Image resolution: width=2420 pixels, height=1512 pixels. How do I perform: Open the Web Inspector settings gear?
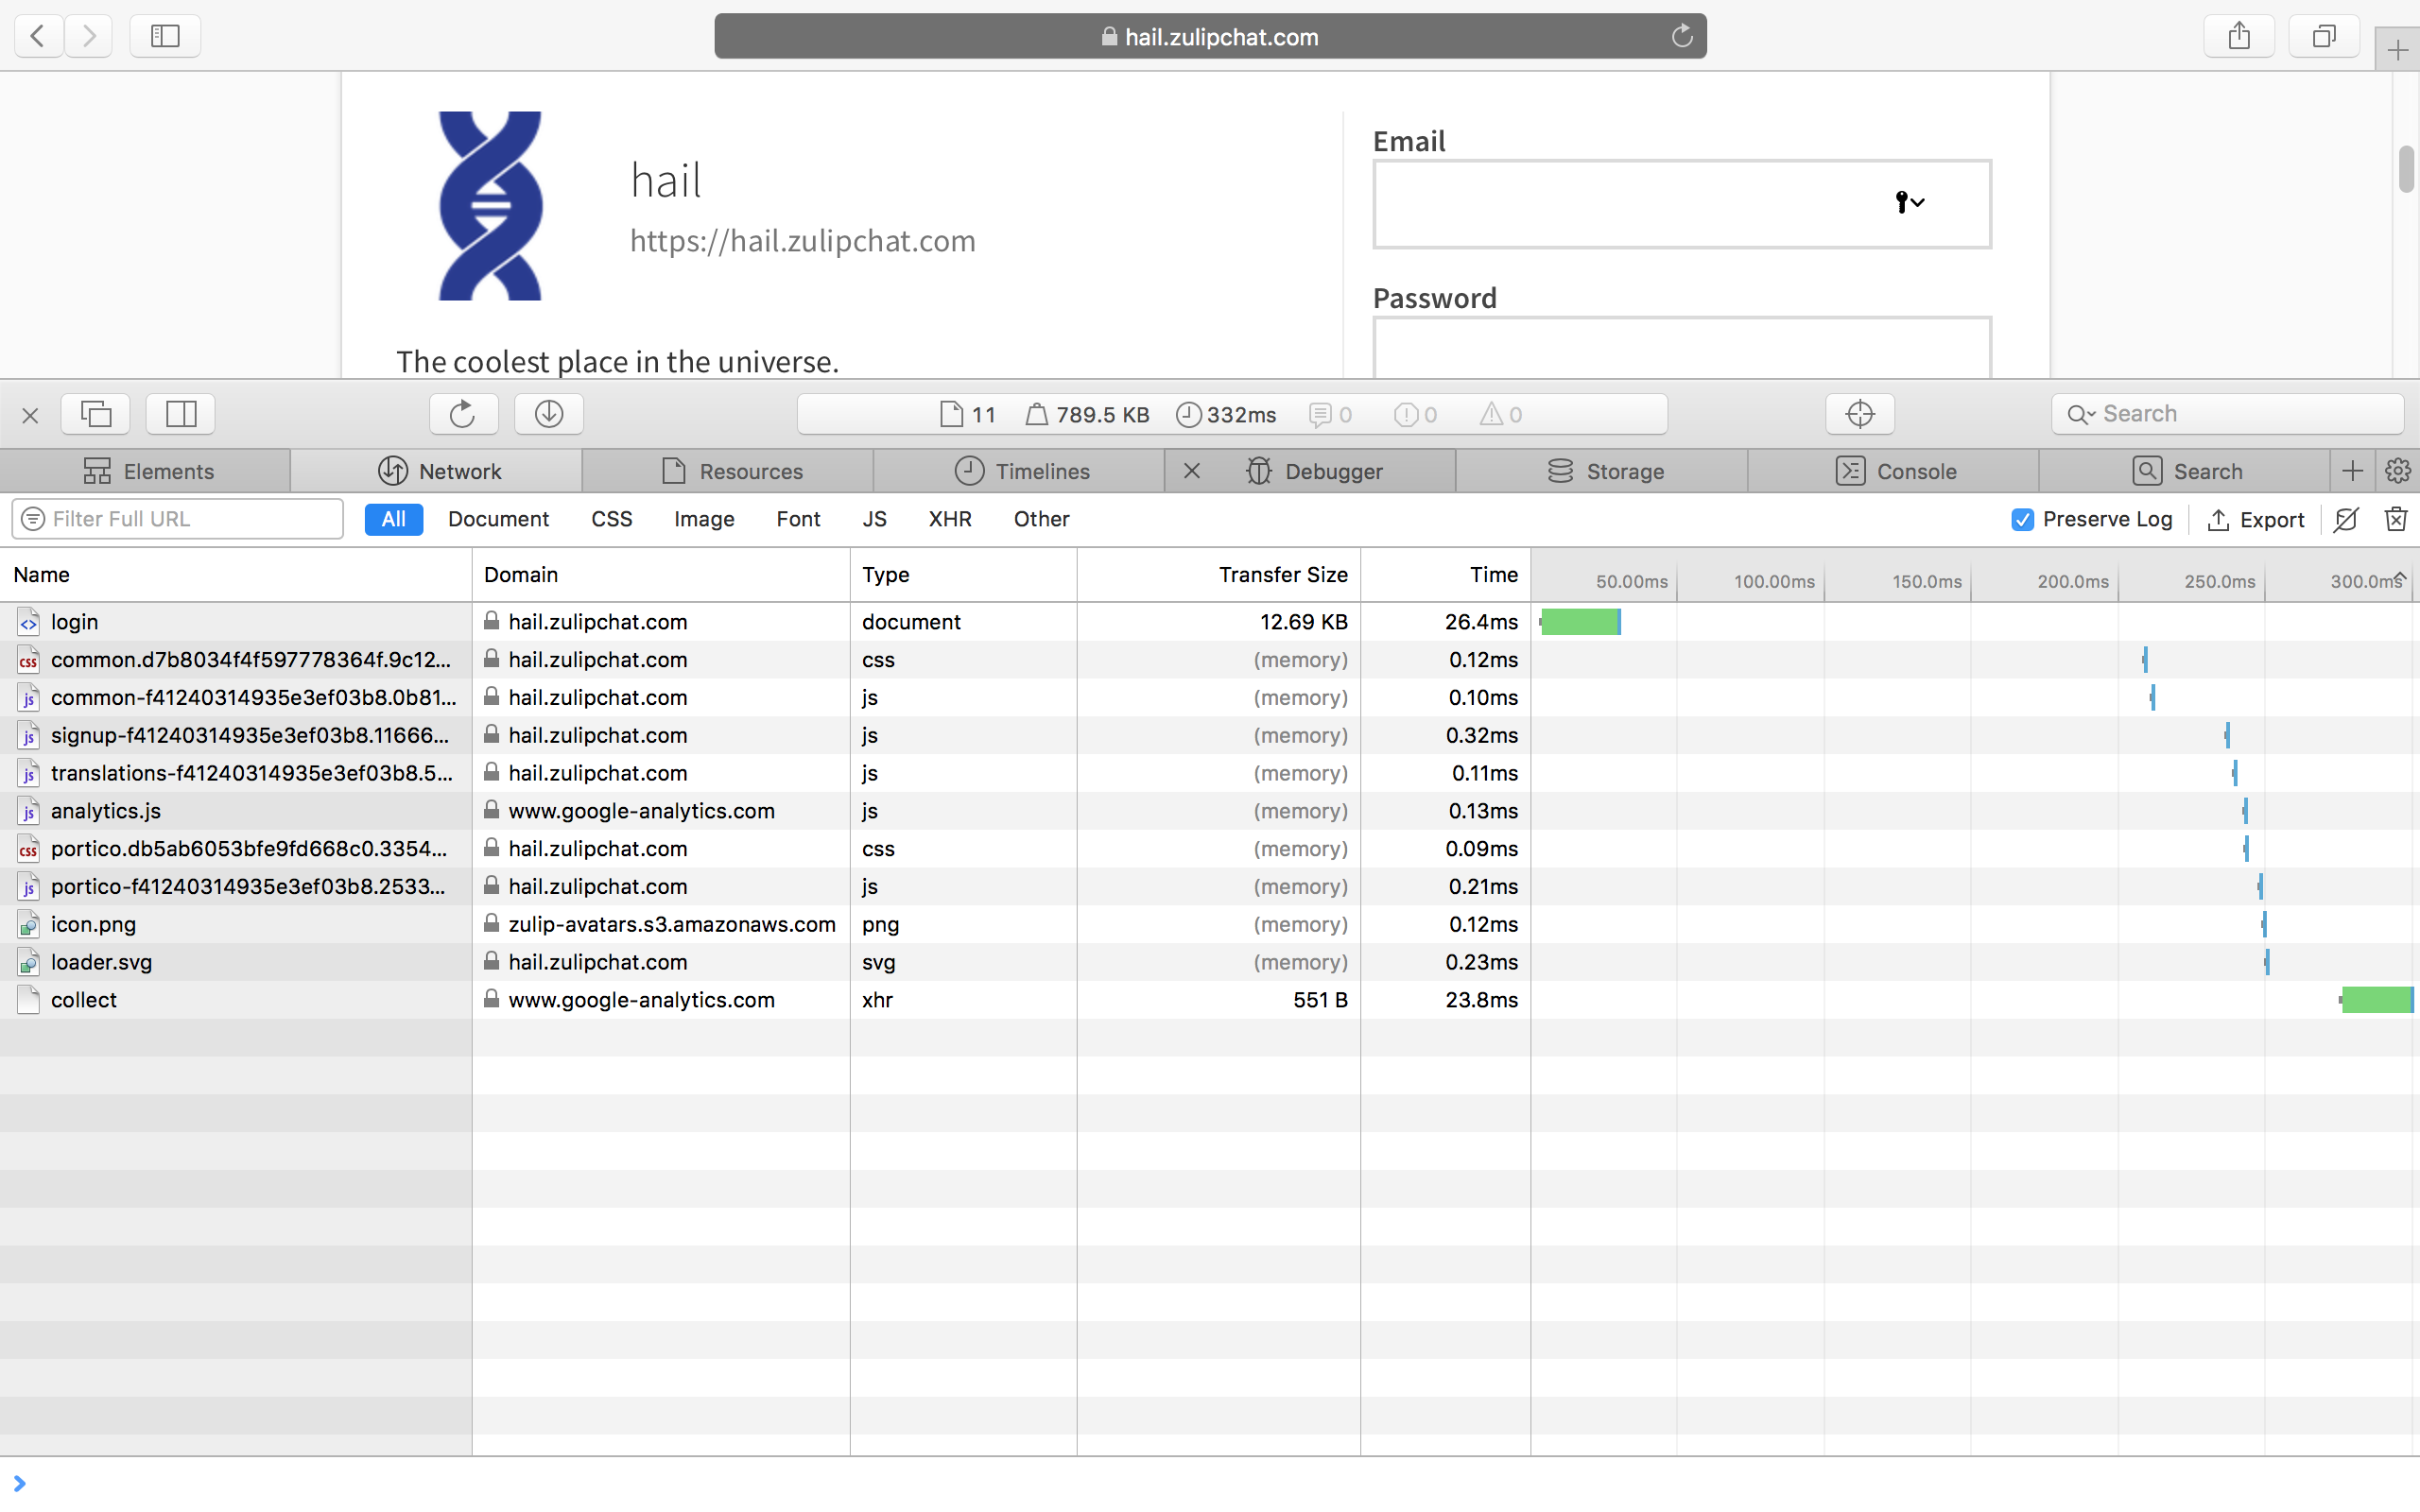[x=2399, y=471]
